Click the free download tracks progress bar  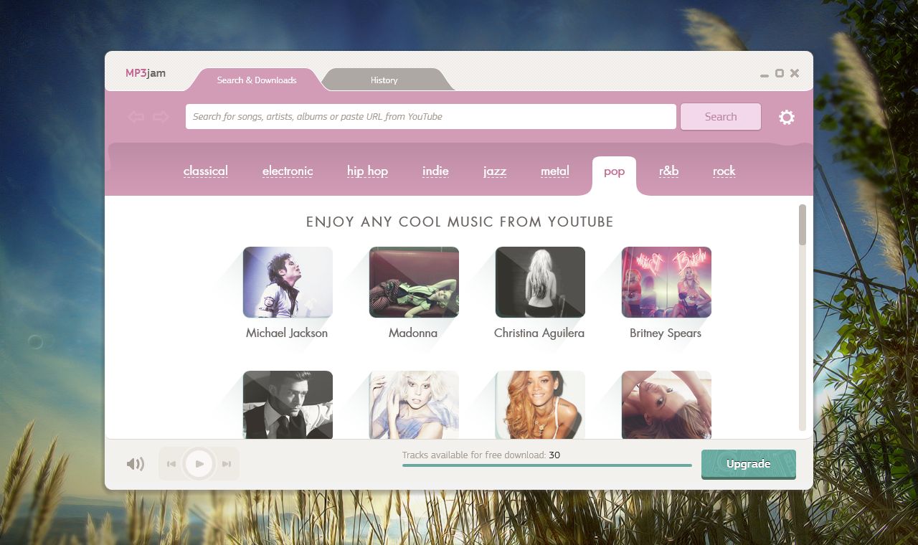547,465
